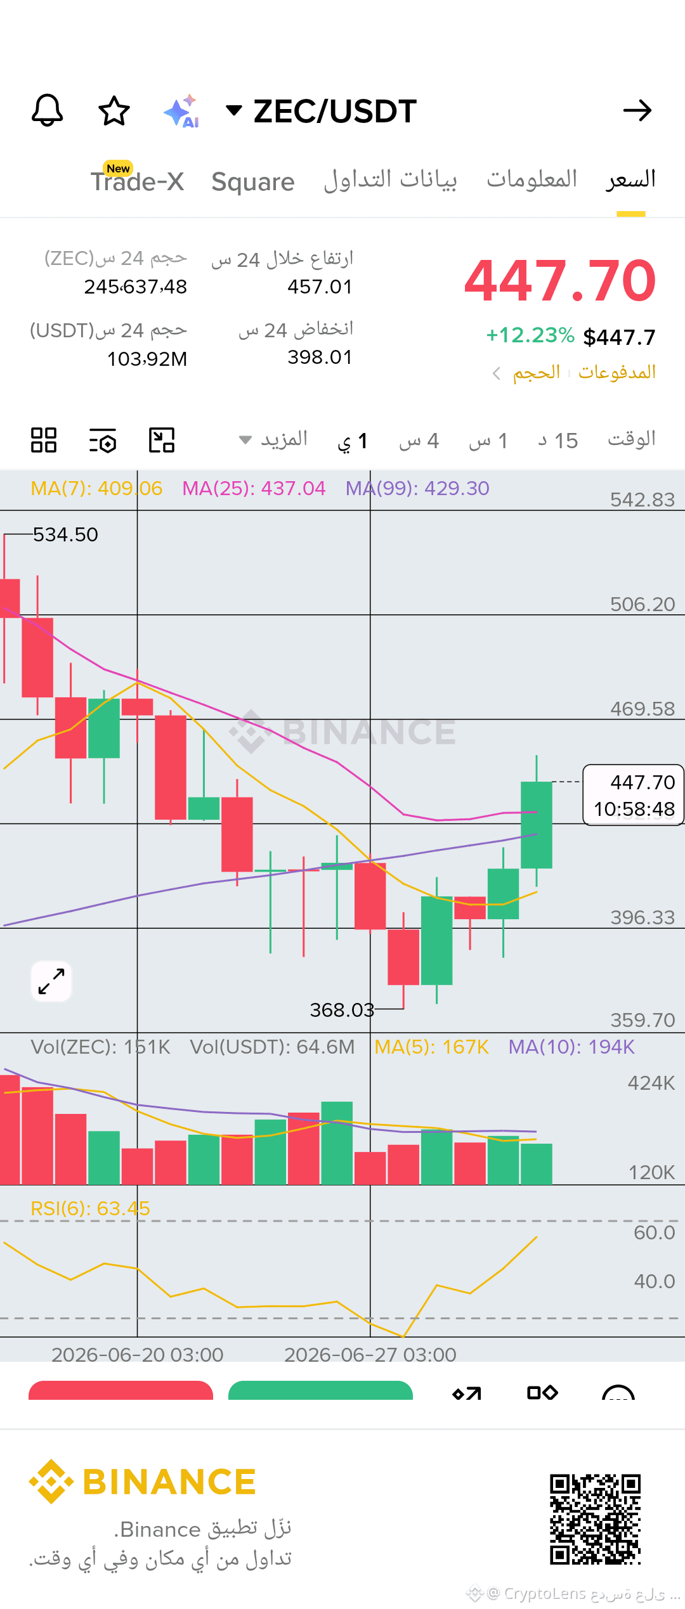Open the more options circle icon
Screen dimensions: 685x1609
(618, 1392)
